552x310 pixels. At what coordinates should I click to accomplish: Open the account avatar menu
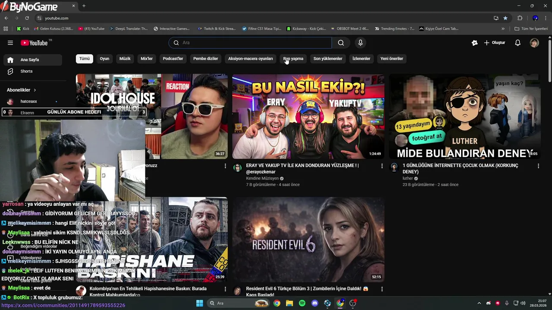(x=534, y=43)
